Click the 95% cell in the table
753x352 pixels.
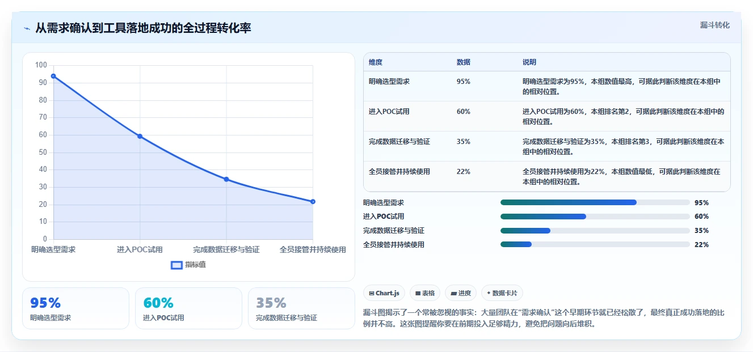click(463, 82)
